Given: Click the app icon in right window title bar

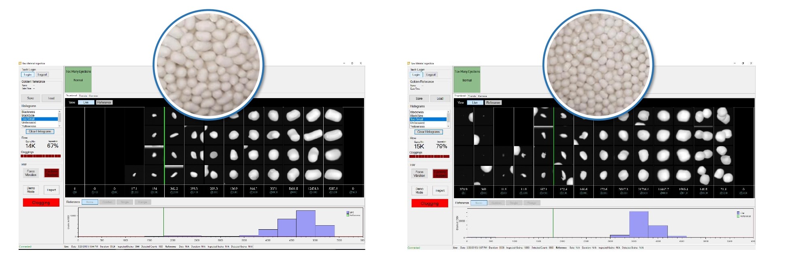Looking at the screenshot, I should coord(409,63).
